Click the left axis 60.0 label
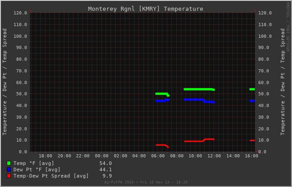This screenshot has width=292, height=187. point(22,82)
